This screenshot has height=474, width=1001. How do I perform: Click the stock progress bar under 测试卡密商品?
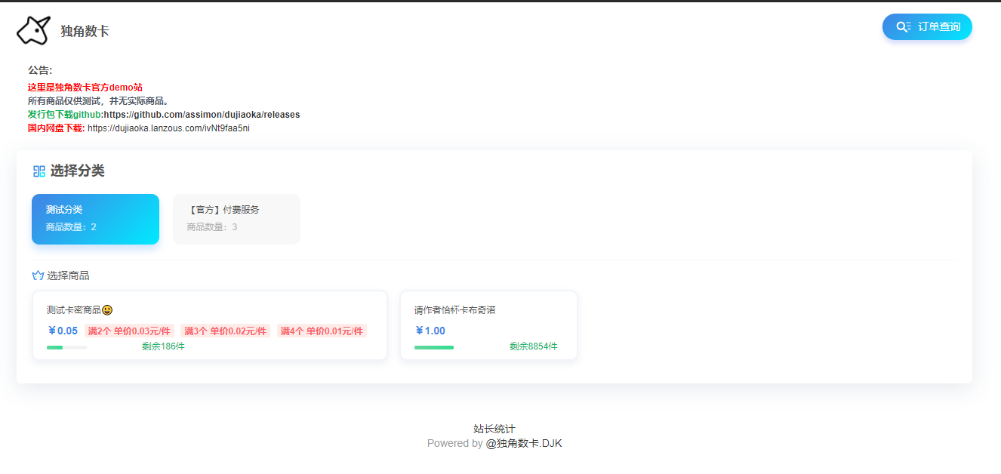(66, 348)
